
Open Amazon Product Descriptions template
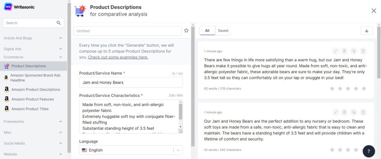(x=33, y=89)
